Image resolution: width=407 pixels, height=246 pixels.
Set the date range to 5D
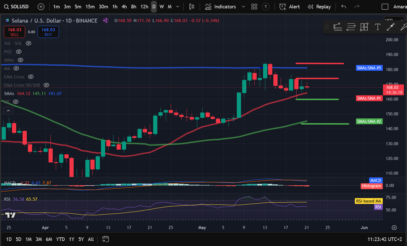18,239
